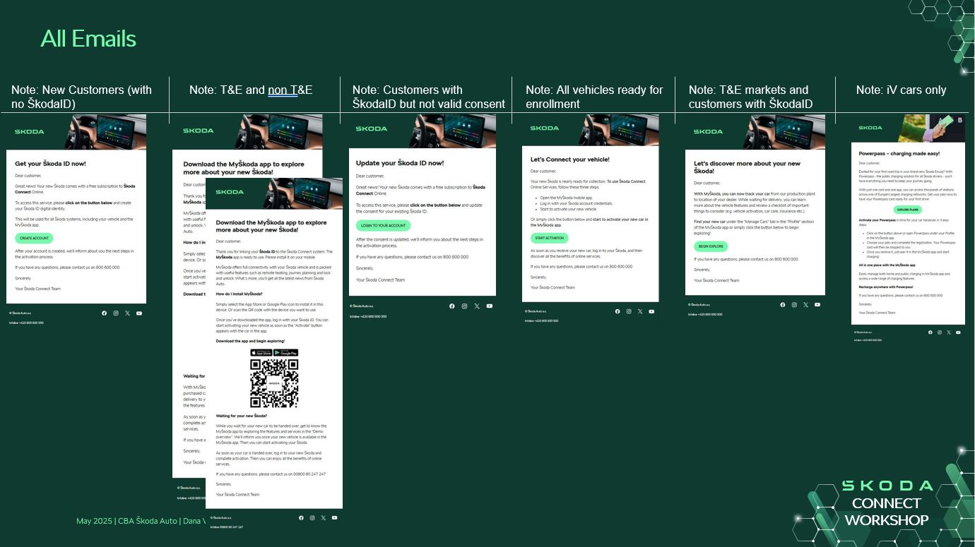The image size is (975, 547).
Task: Open YouTube icon in 'Update your Škoda ID' email
Action: pos(489,306)
